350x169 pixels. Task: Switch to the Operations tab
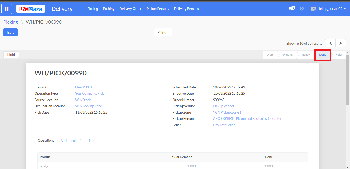coord(46,141)
